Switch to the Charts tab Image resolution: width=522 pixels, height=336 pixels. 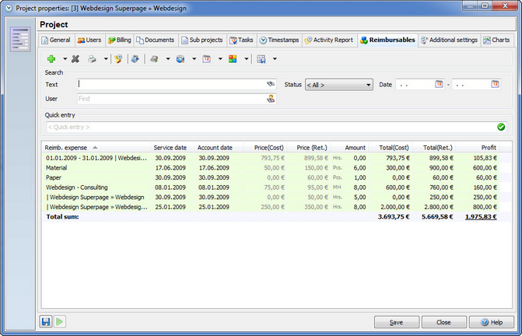(496, 40)
